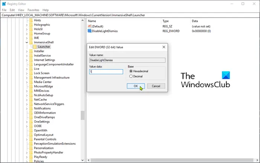Click the OOBE folder icon
The width and height of the screenshot is (260, 163).
(31, 126)
